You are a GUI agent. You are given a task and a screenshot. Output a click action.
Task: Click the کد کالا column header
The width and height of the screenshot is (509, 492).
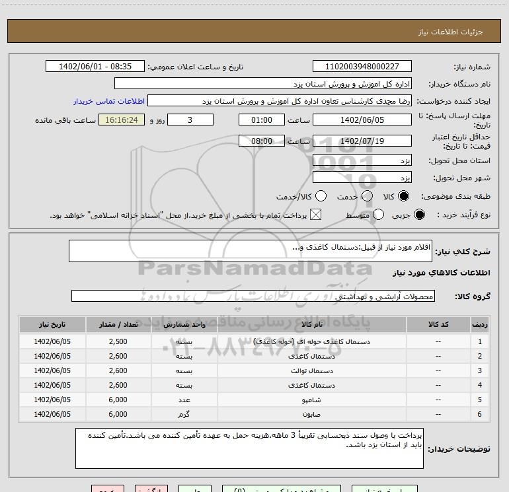pos(438,325)
